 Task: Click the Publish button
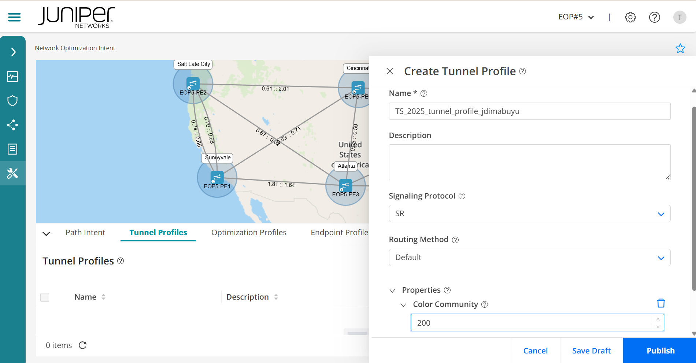pos(660,351)
